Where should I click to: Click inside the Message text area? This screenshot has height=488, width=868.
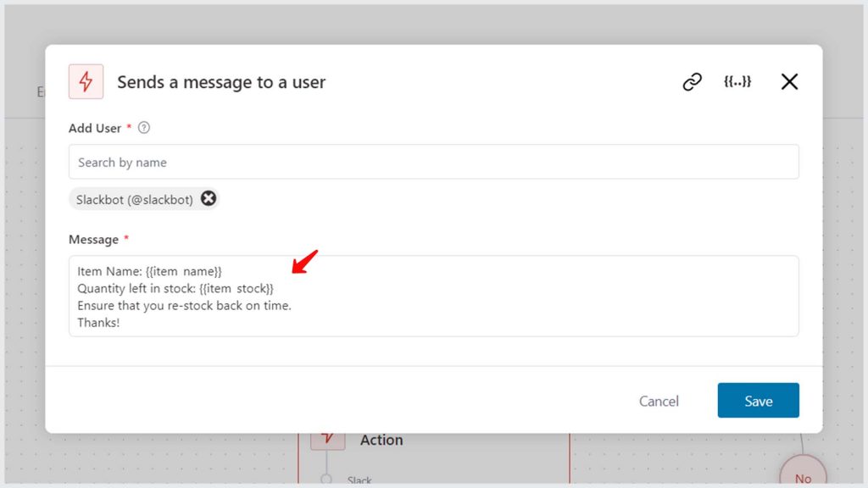(433, 296)
